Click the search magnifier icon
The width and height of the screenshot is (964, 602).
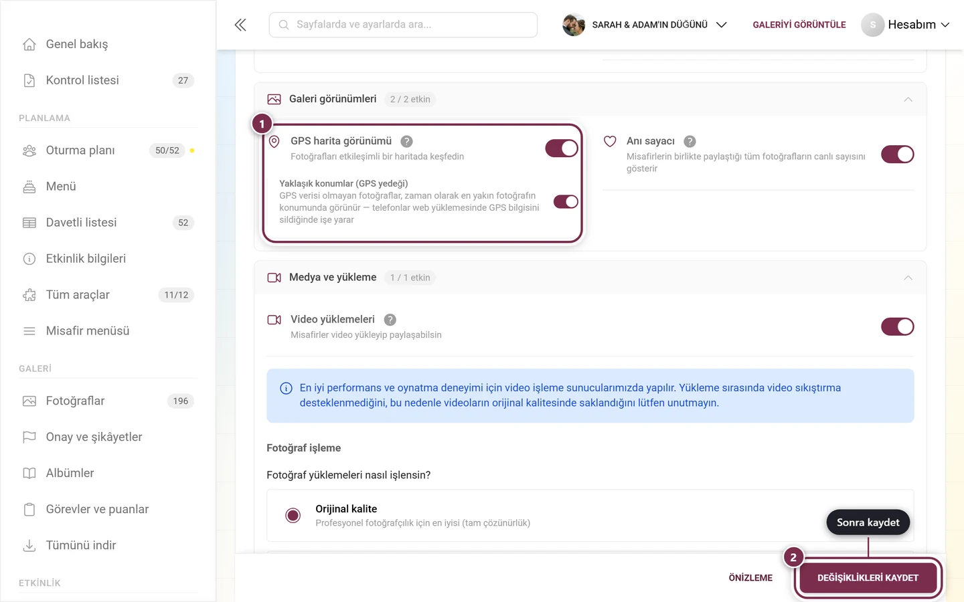284,25
